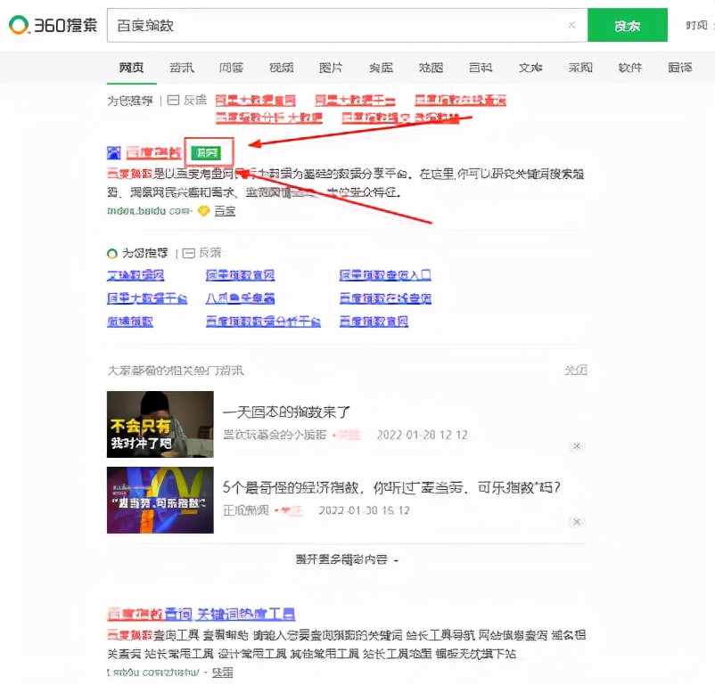Switch to the 资讯 news tab

(x=181, y=67)
